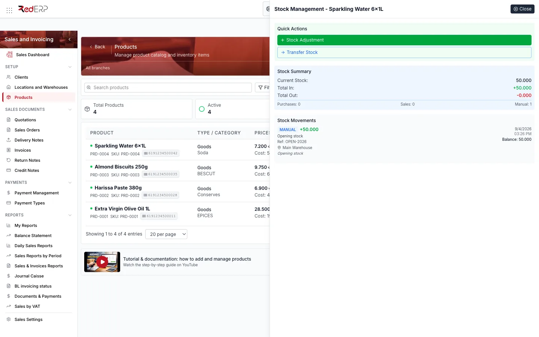The height and width of the screenshot is (337, 539).
Task: Click the Stock Adjustment button
Action: click(x=404, y=40)
